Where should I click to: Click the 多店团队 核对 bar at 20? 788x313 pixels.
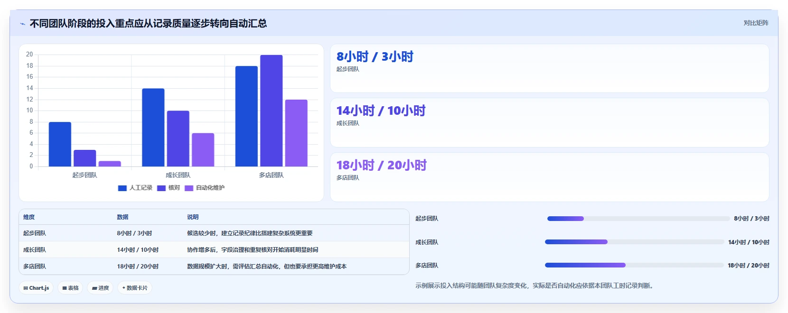pyautogui.click(x=271, y=110)
